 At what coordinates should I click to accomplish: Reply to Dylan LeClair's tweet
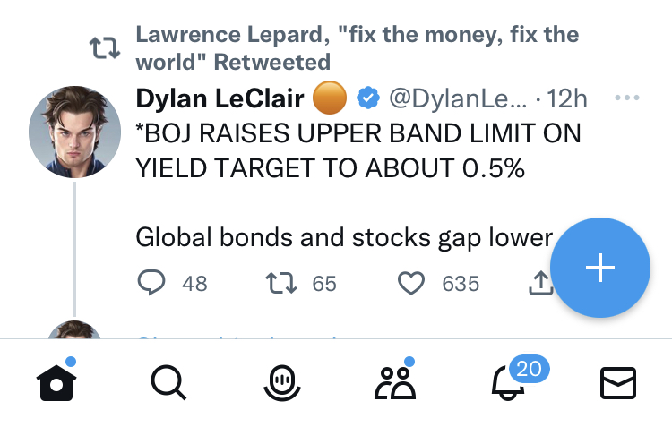pyautogui.click(x=152, y=284)
